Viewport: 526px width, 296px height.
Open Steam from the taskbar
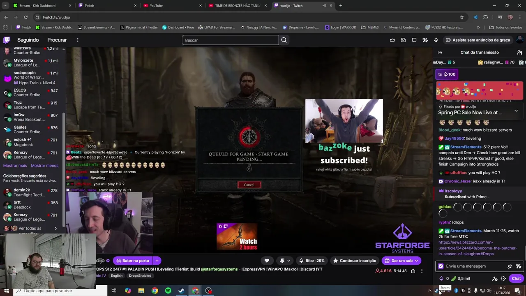click(181, 291)
